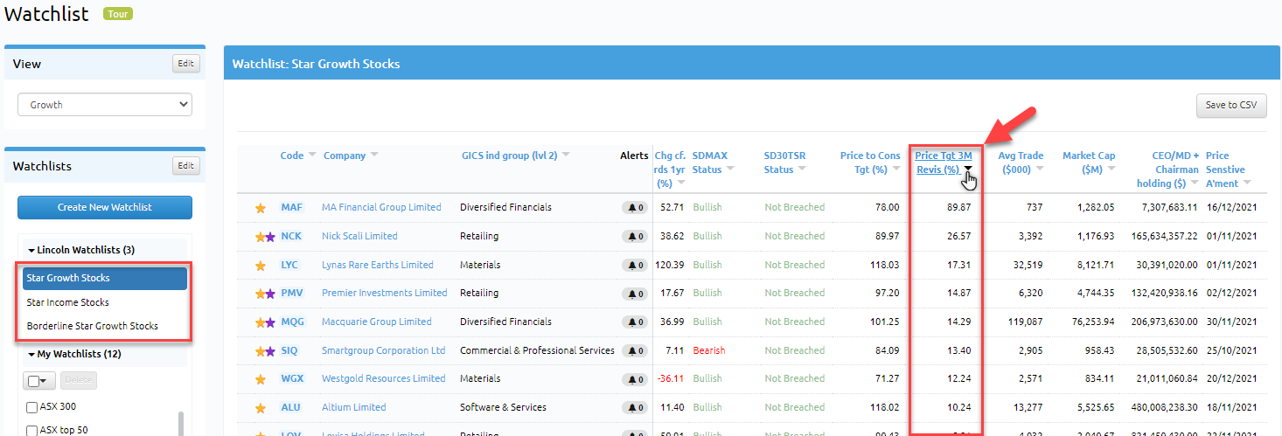This screenshot has height=436, width=1282.
Task: Click the 89.87 price target revision value
Action: click(958, 208)
